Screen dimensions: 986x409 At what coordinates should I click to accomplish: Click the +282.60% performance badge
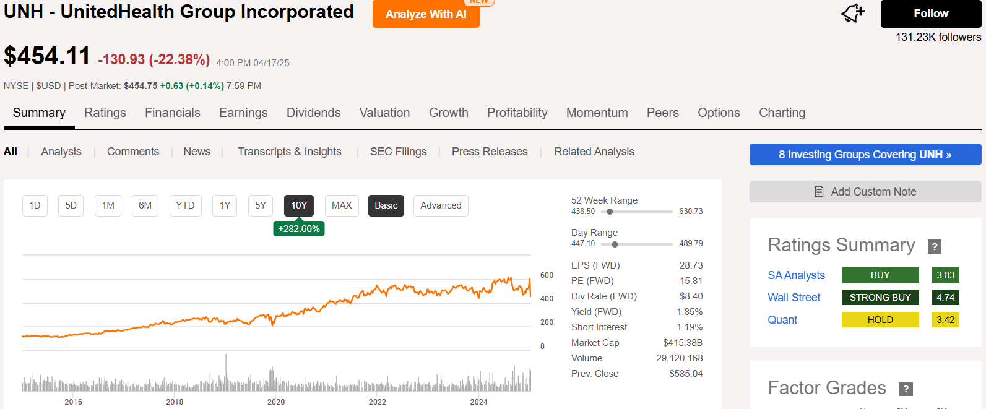[x=299, y=228]
